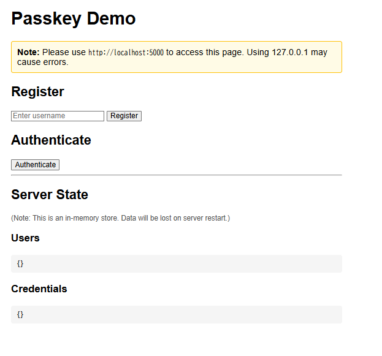Click the horizontal divider above Server State
382x356 pixels.
(177, 175)
